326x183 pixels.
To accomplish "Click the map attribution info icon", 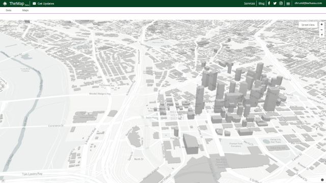I will [322, 180].
